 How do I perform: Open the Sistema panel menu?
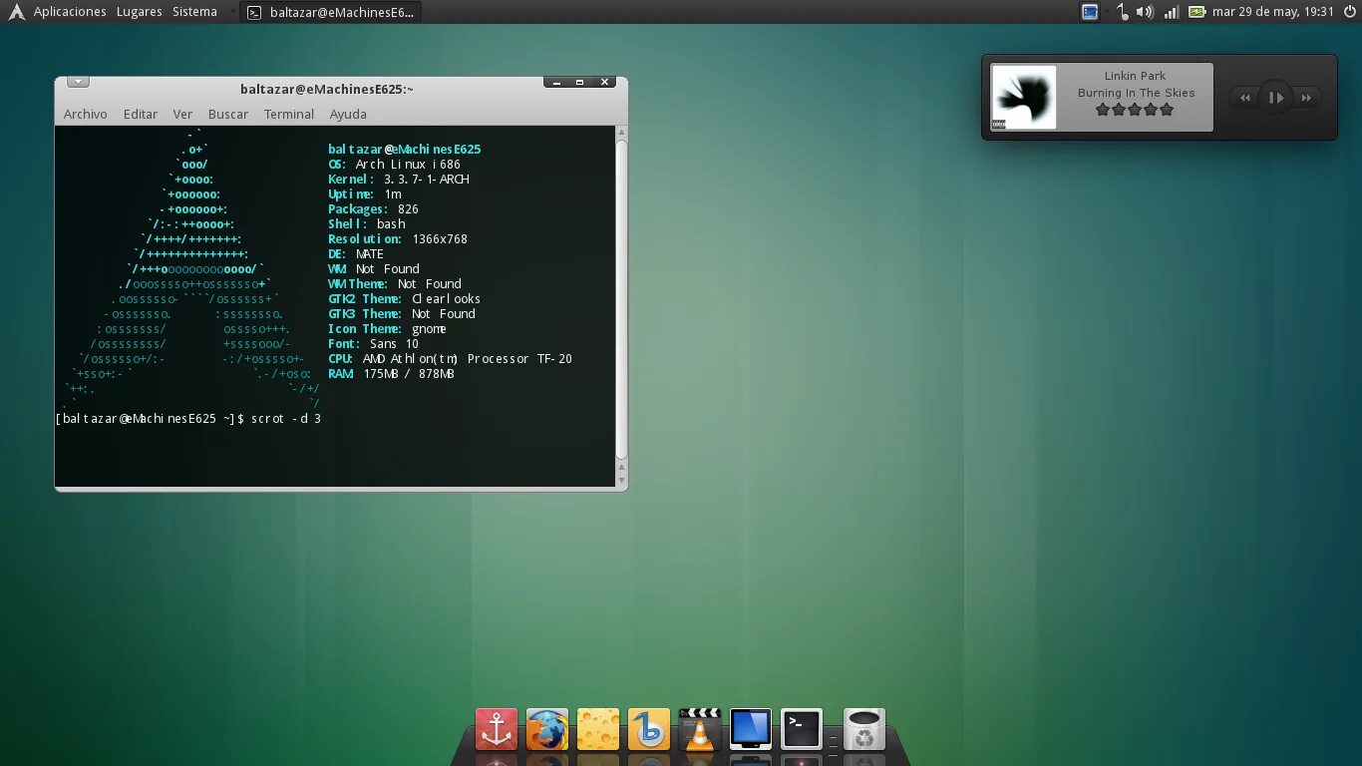pos(194,12)
